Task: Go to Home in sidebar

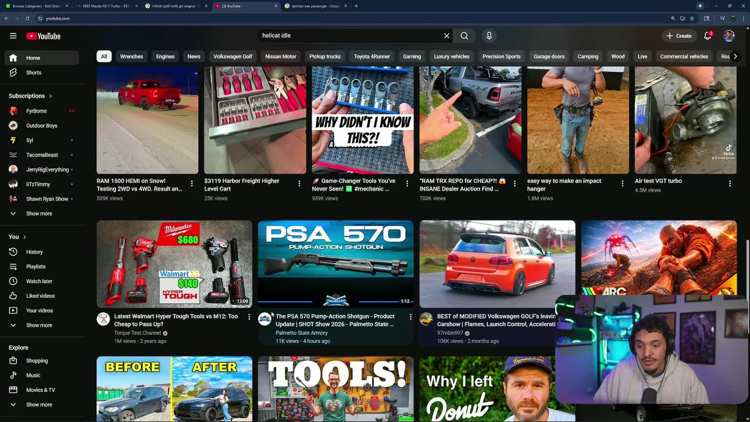Action: [x=42, y=58]
